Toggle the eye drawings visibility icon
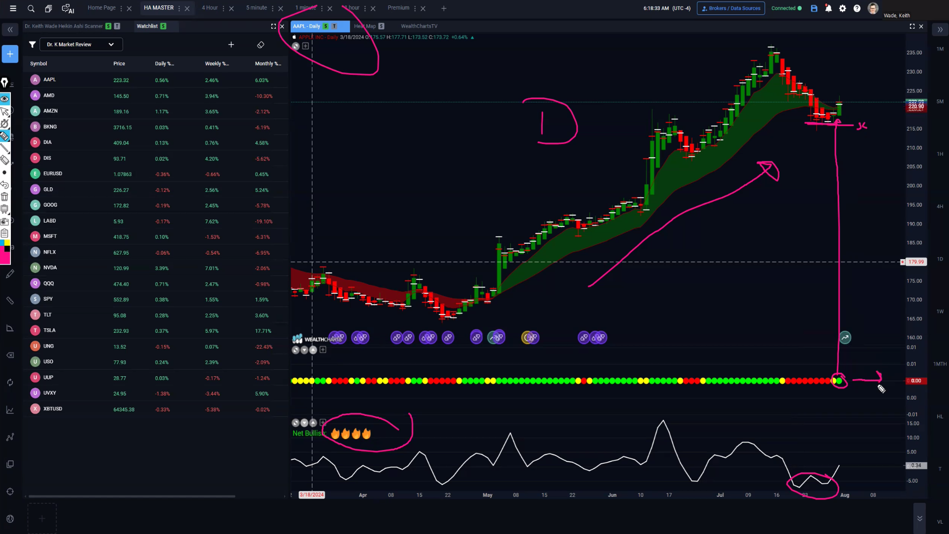This screenshot has height=534, width=949. pos(4,99)
